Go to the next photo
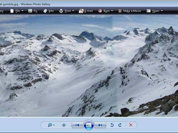This screenshot has height=133, width=178. [x=100, y=125]
